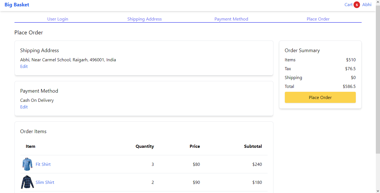Go to the Shipping Address step
The height and width of the screenshot is (193, 380).
coord(144,19)
